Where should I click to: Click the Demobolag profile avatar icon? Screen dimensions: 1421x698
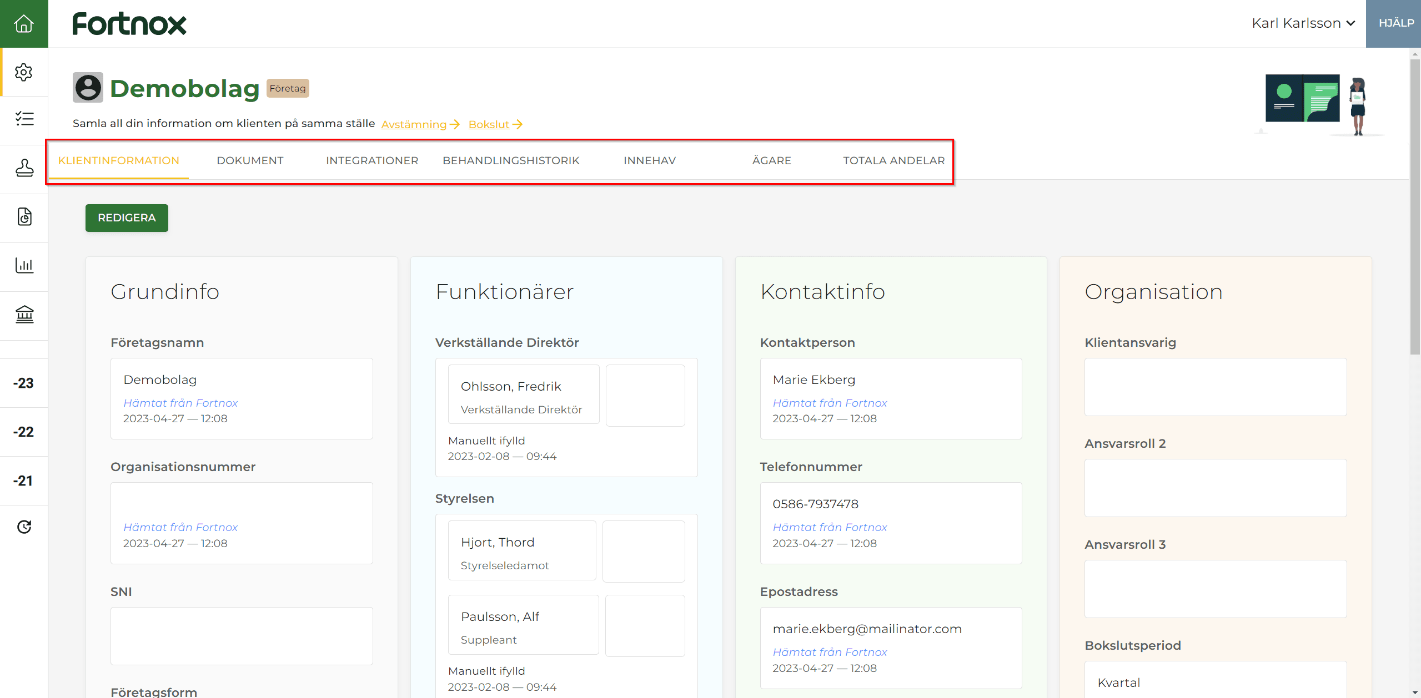point(88,88)
